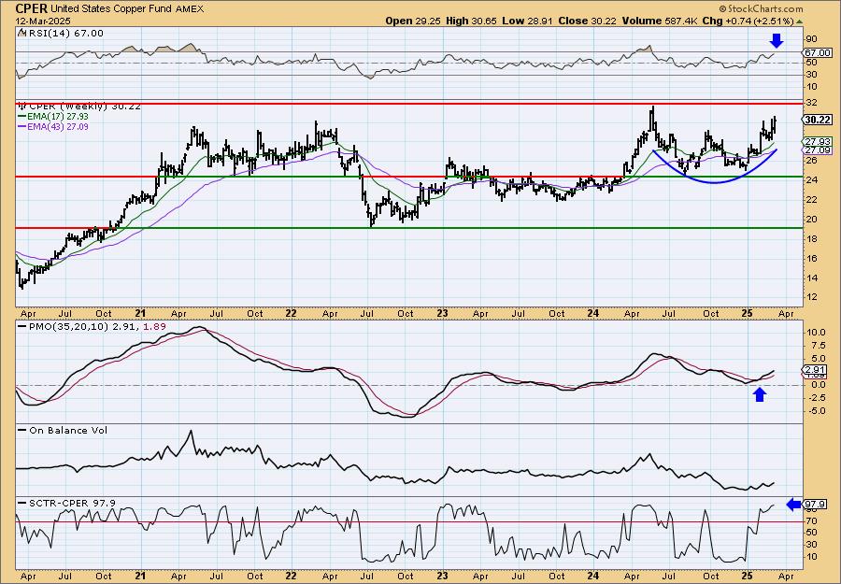Viewport: 841px width, 584px height.
Task: Click the United States Copper Fund name
Action: (111, 9)
